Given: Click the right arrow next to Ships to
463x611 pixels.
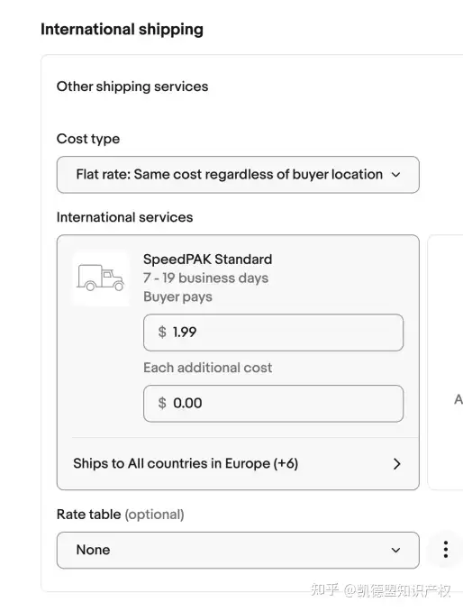Looking at the screenshot, I should [396, 464].
